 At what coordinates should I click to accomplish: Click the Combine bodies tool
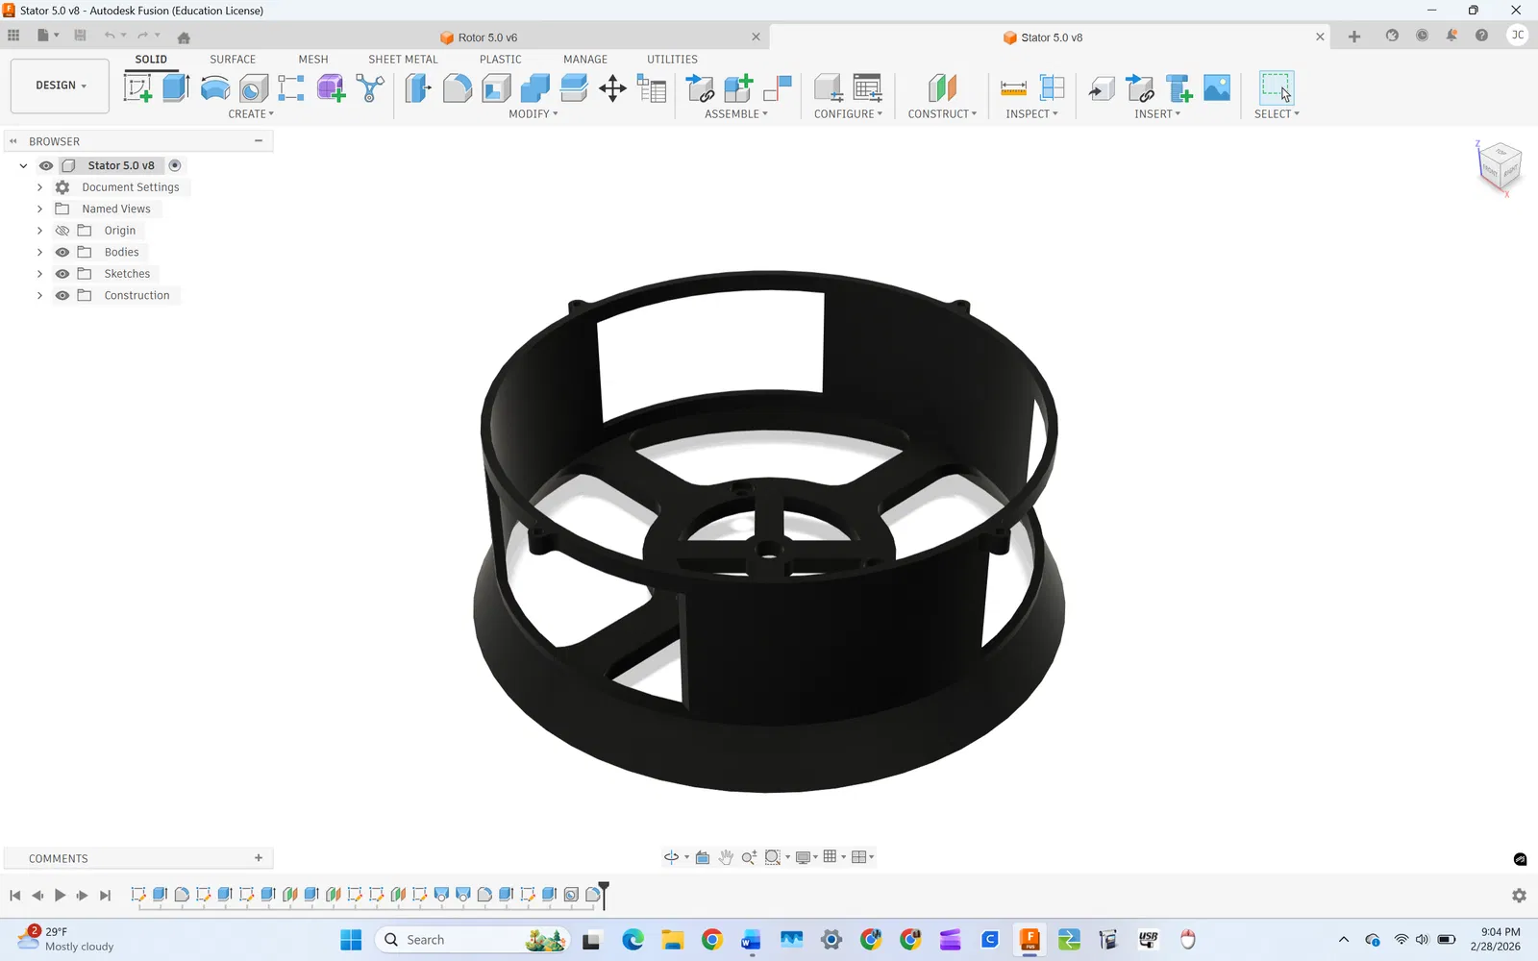click(x=534, y=88)
